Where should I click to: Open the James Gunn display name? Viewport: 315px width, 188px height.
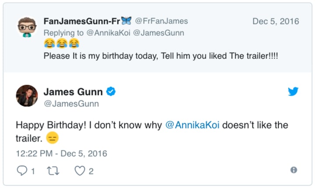pyautogui.click(x=73, y=92)
